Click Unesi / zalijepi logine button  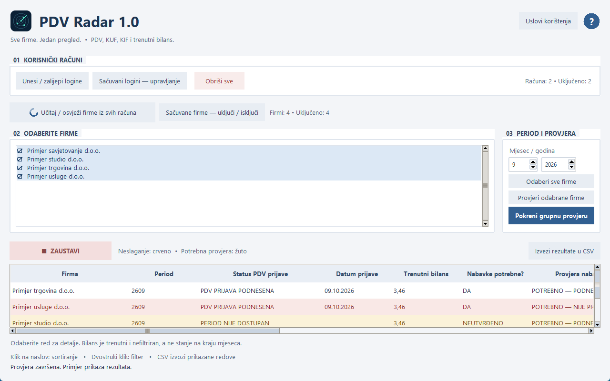(52, 81)
